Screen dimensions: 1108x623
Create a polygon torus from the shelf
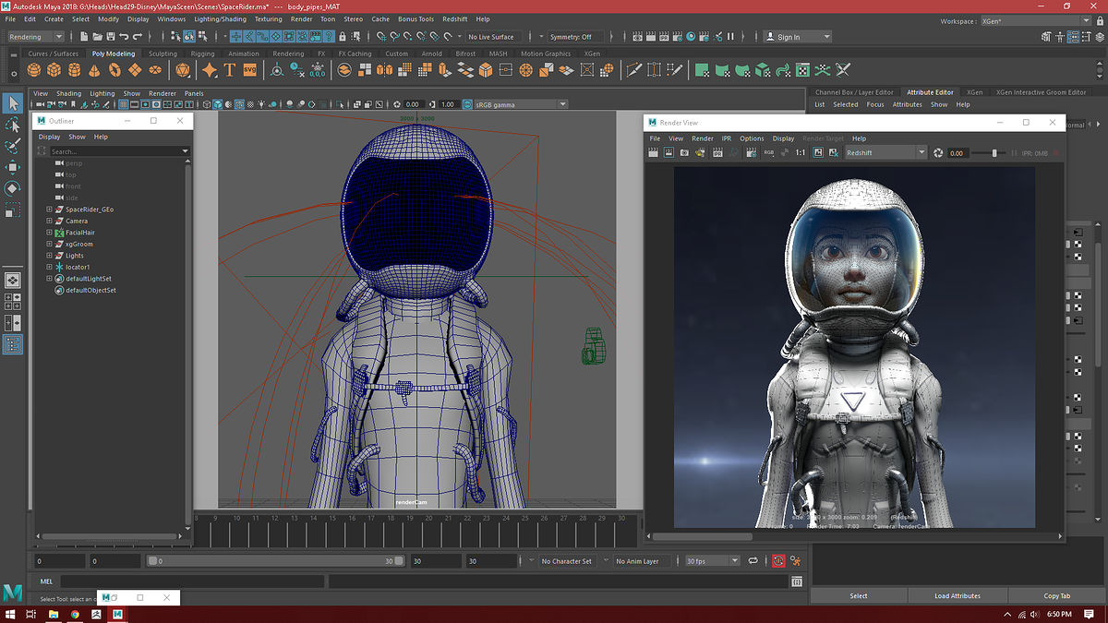click(x=115, y=70)
